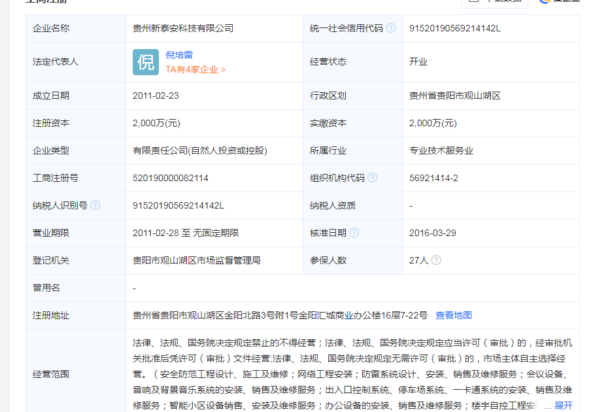Open the help icon beside 纳税人识别号

point(95,205)
